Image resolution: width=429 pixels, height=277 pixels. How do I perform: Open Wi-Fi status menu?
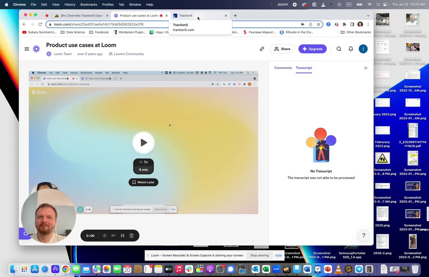tap(370, 4)
